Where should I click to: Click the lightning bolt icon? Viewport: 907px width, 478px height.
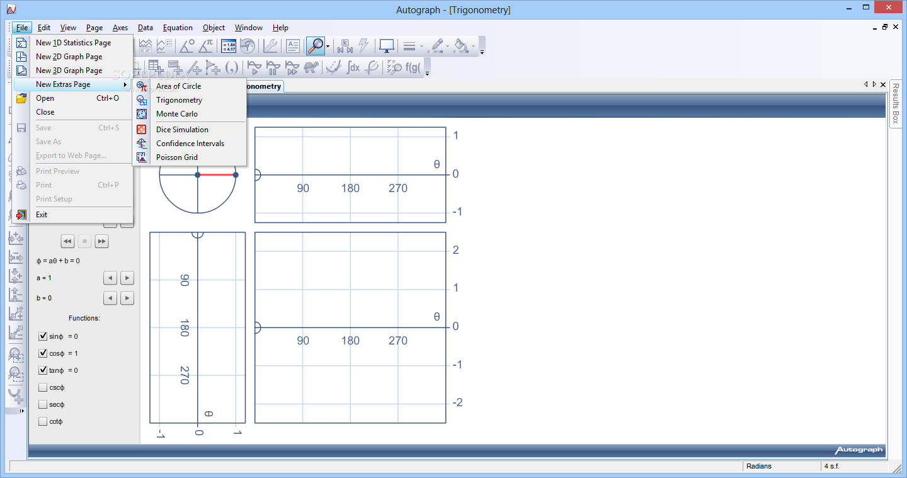pyautogui.click(x=363, y=46)
